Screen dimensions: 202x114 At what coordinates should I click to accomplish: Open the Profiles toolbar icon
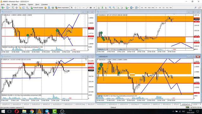(7, 8)
